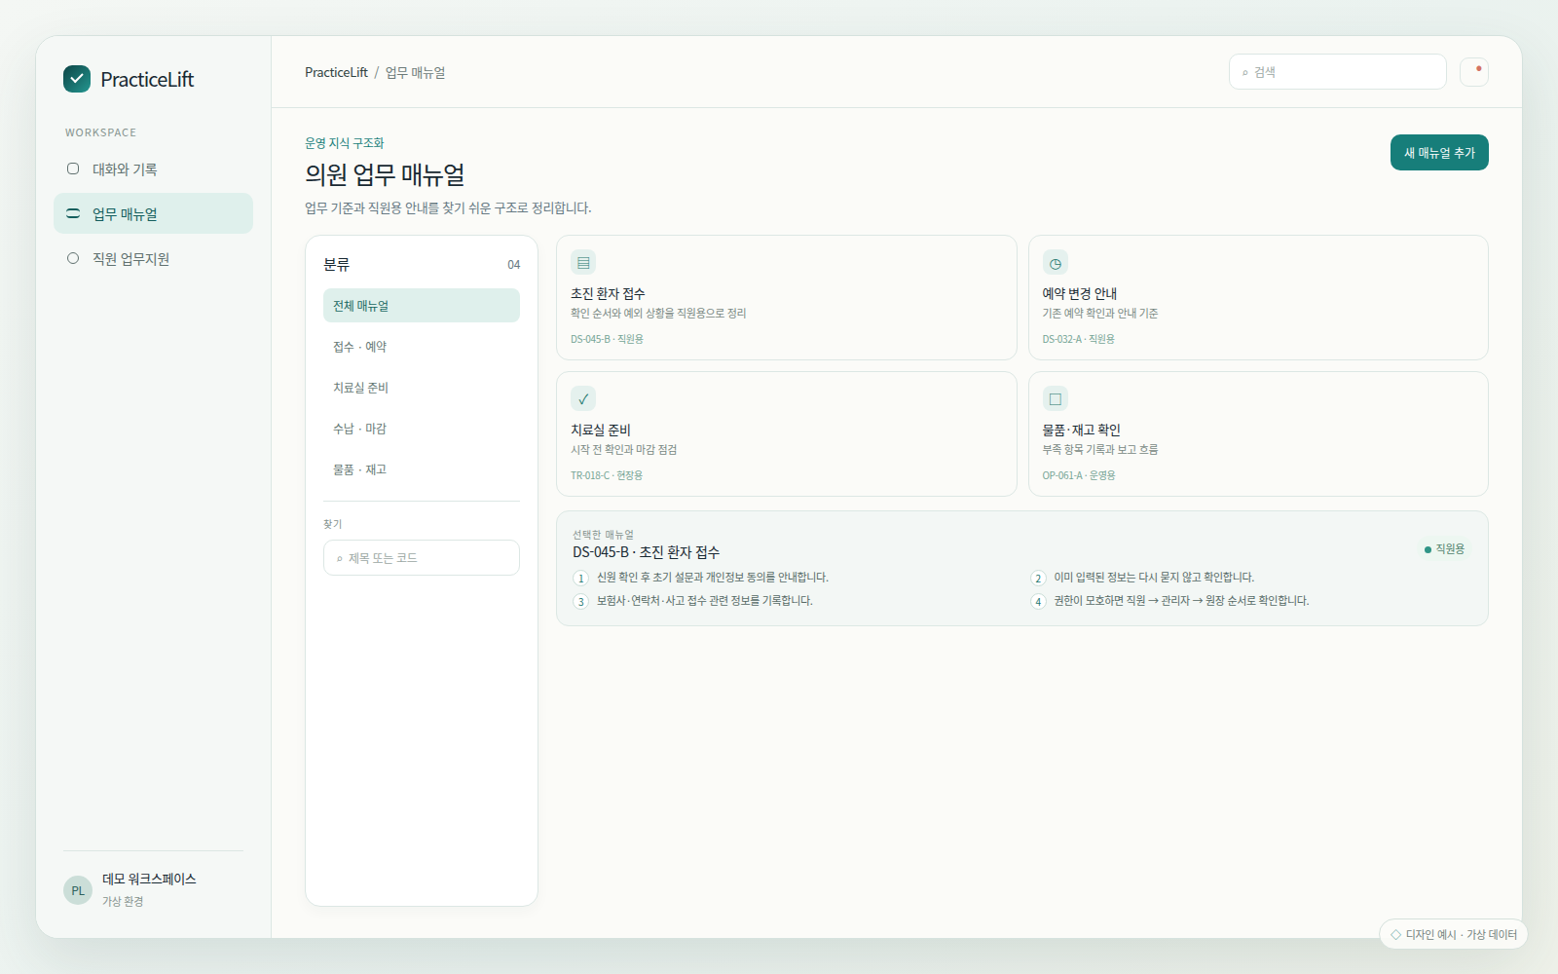
Task: Select the 수납 · 마감 category
Action: coord(422,429)
